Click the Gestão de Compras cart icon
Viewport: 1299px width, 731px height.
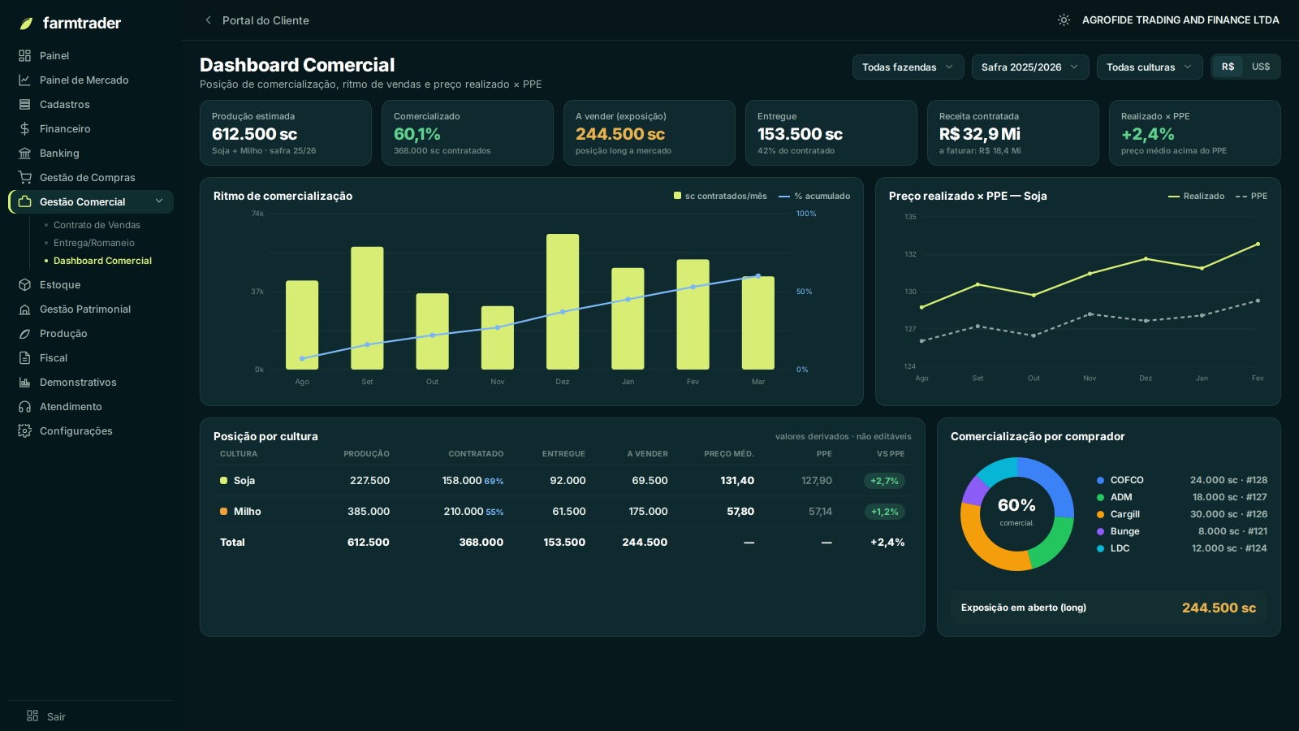tap(24, 178)
